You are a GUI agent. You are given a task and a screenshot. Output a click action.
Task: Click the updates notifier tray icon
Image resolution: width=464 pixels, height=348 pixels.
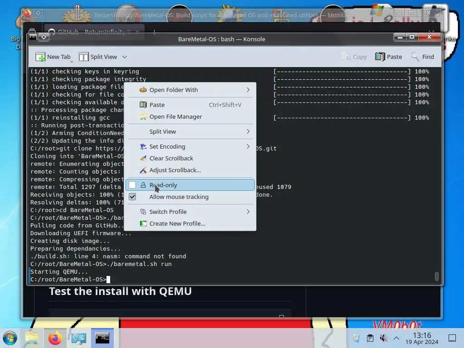(356, 338)
